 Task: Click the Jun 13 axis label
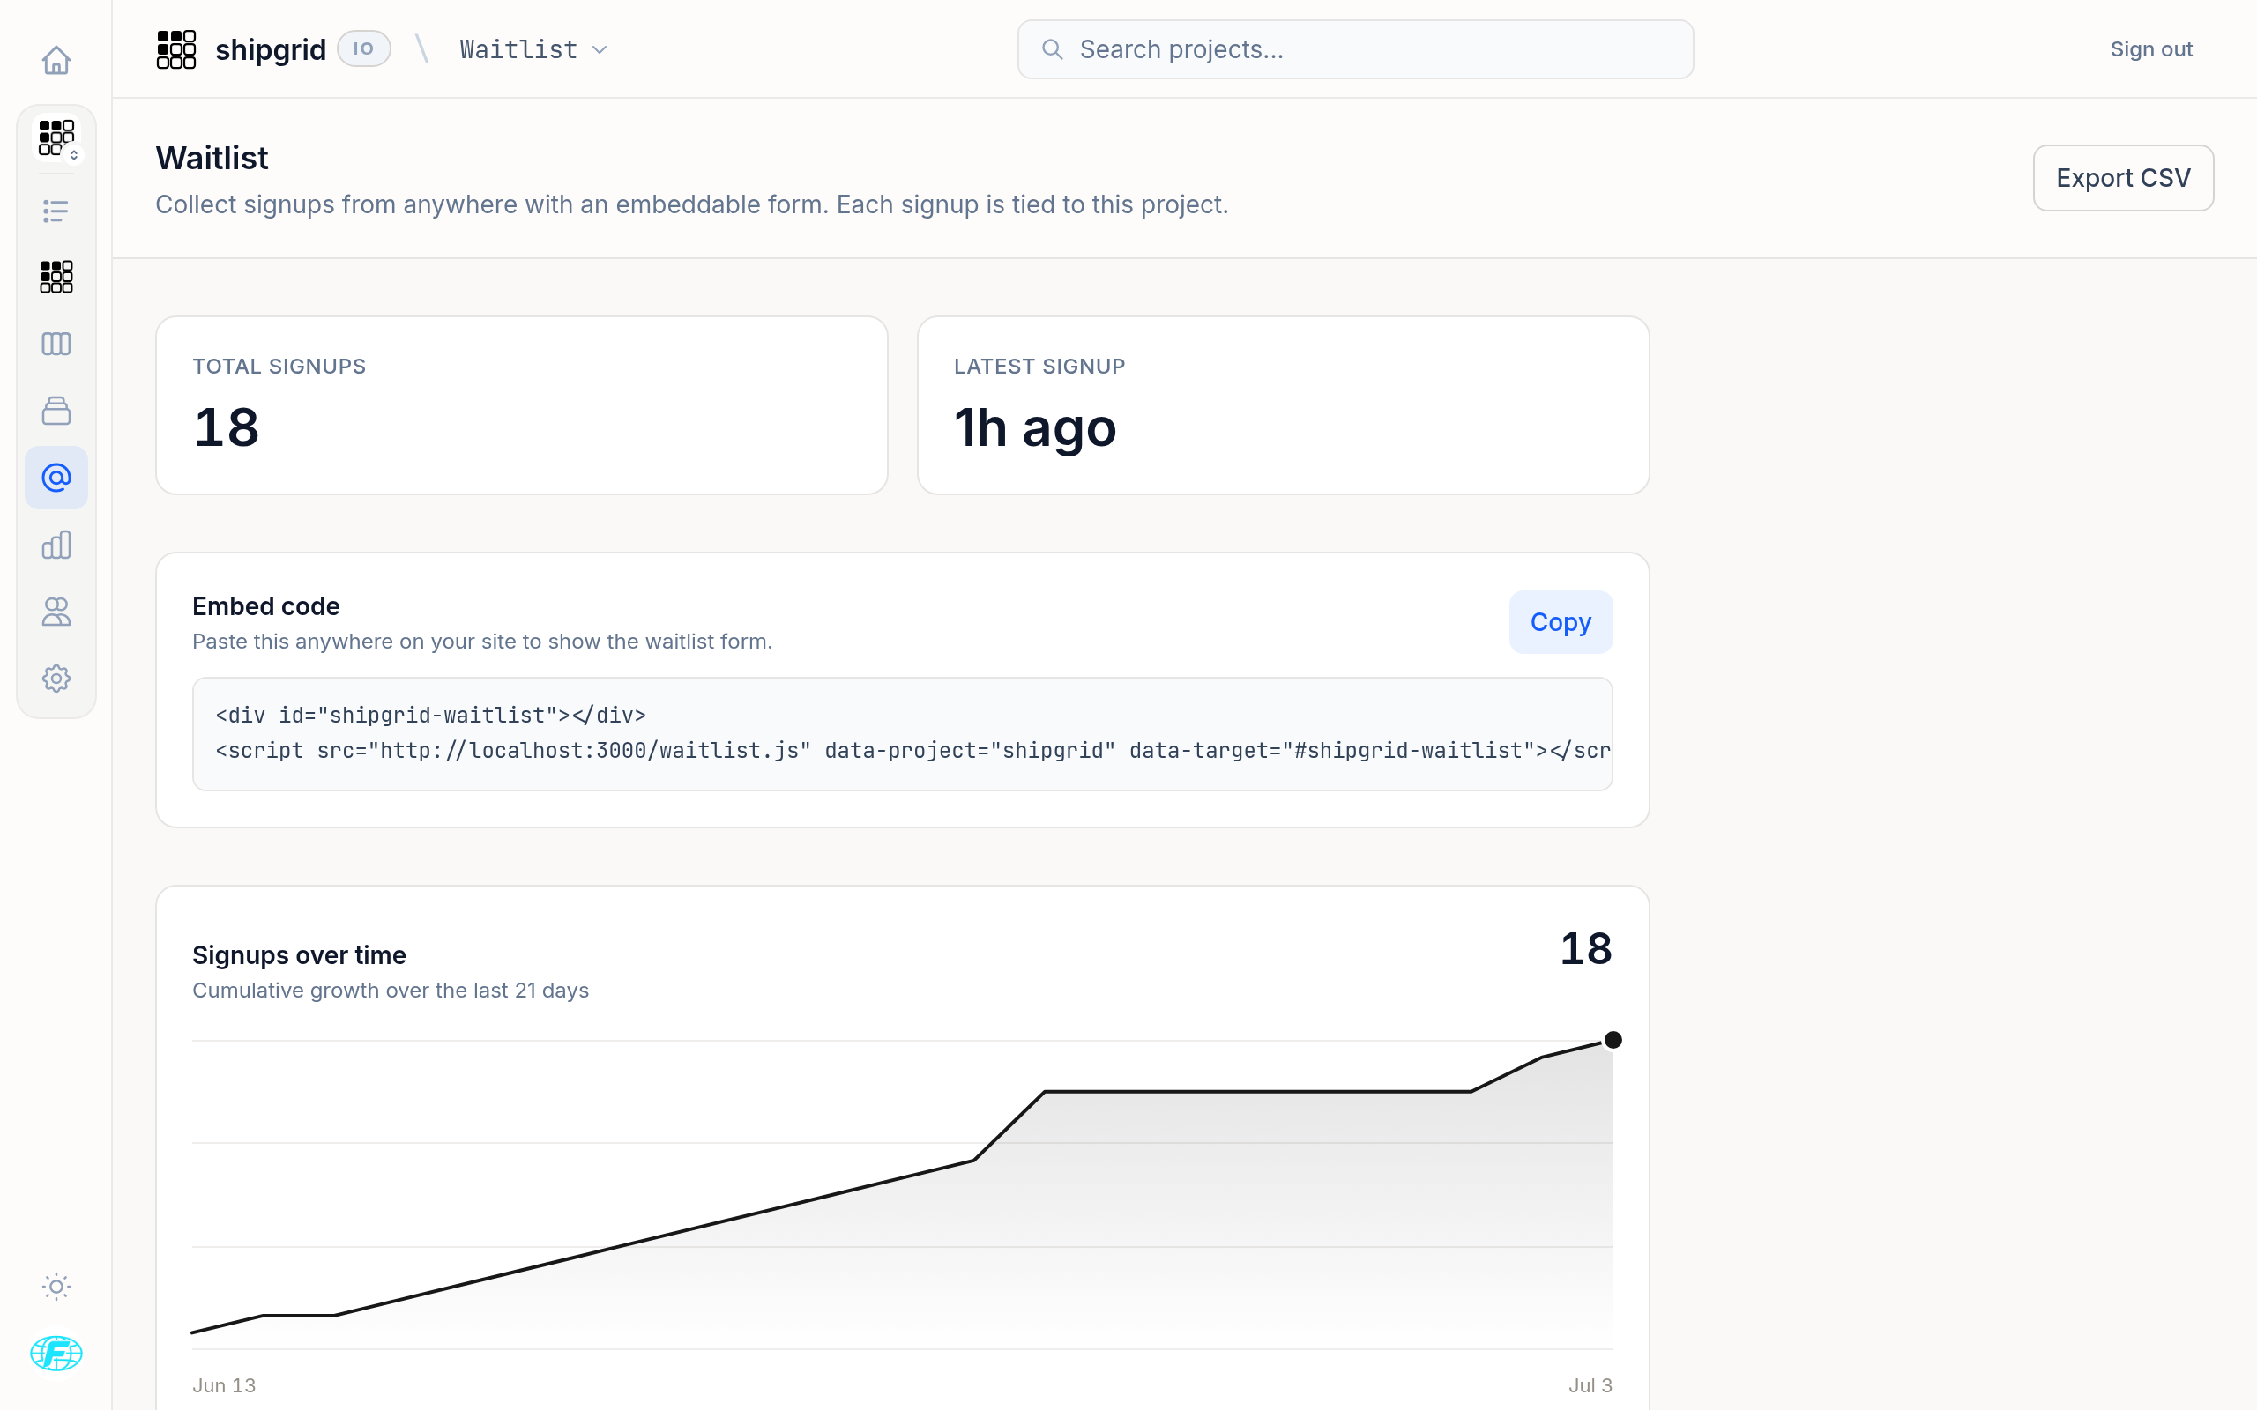[x=224, y=1384]
